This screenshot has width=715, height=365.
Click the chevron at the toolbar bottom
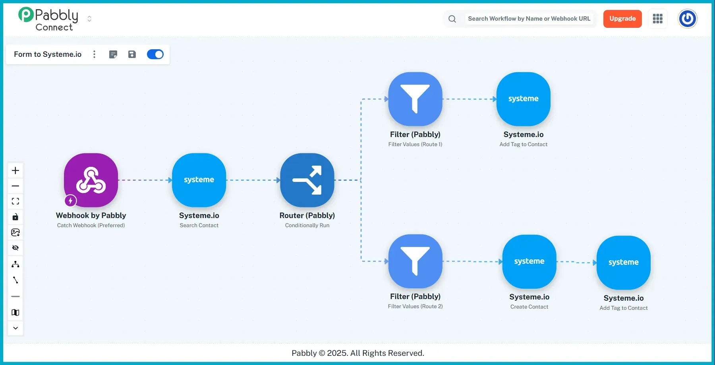[x=15, y=328]
